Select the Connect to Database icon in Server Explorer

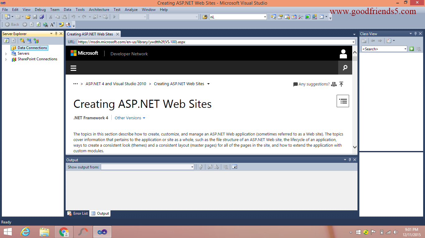point(22,40)
